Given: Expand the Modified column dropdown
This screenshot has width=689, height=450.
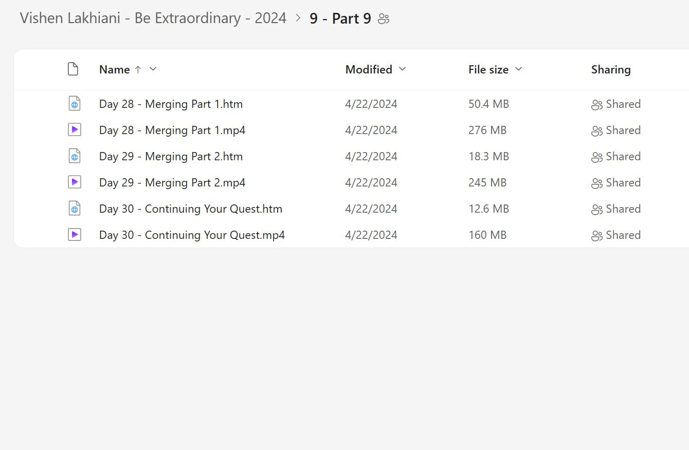Looking at the screenshot, I should pos(402,69).
